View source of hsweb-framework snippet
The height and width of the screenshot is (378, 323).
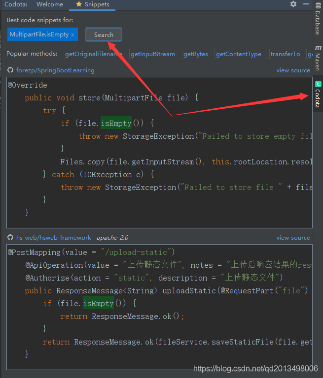[293, 237]
